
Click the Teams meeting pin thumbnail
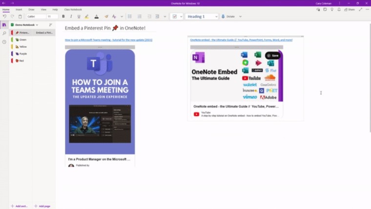pyautogui.click(x=100, y=102)
